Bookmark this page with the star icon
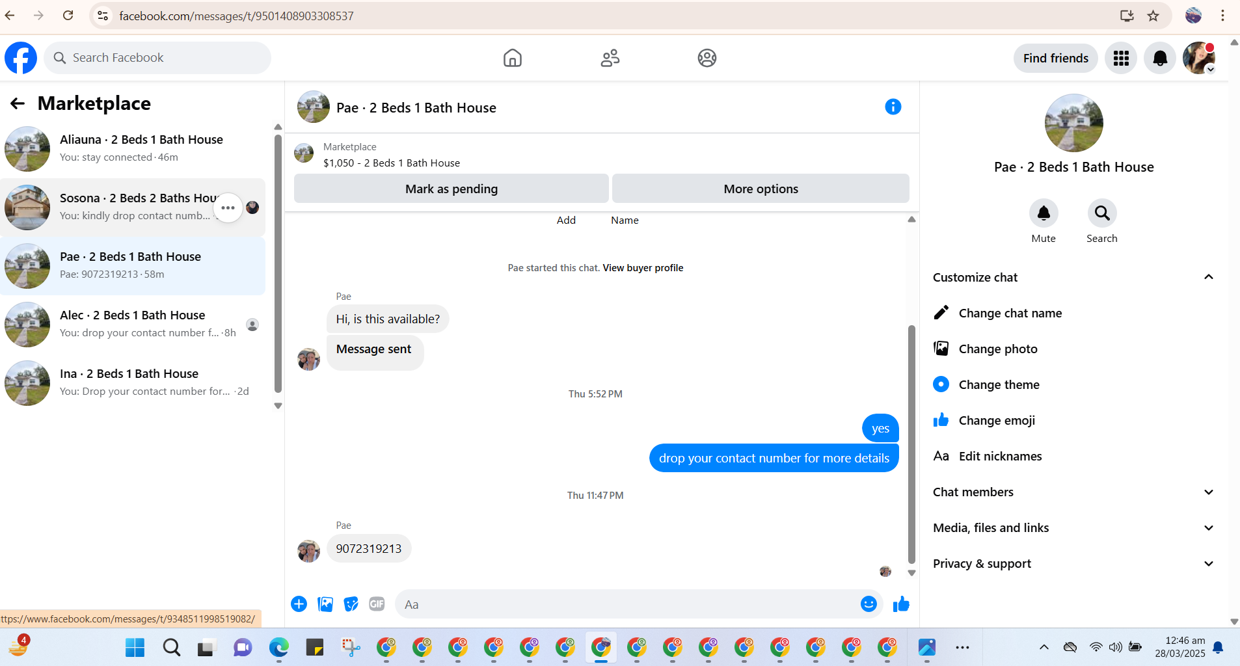The height and width of the screenshot is (666, 1240). (x=1153, y=16)
